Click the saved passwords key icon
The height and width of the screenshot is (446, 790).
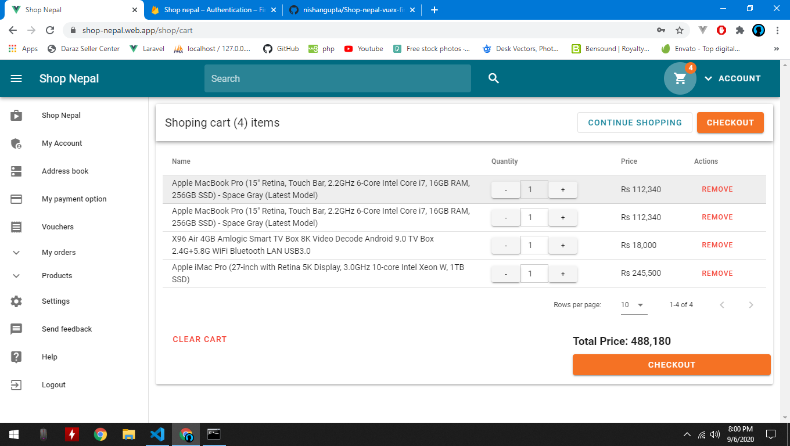[x=661, y=30]
